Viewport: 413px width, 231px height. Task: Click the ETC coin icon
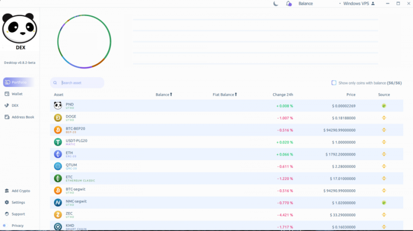point(58,178)
